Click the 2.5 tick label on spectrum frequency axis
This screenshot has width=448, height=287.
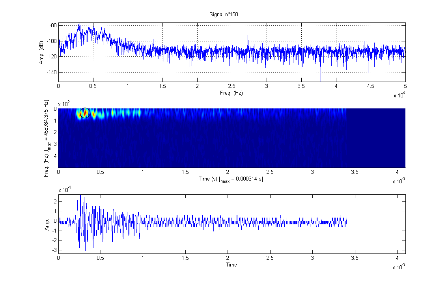coord(231,86)
